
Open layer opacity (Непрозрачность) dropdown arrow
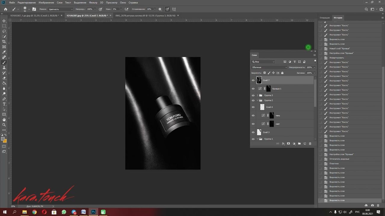coord(314,67)
